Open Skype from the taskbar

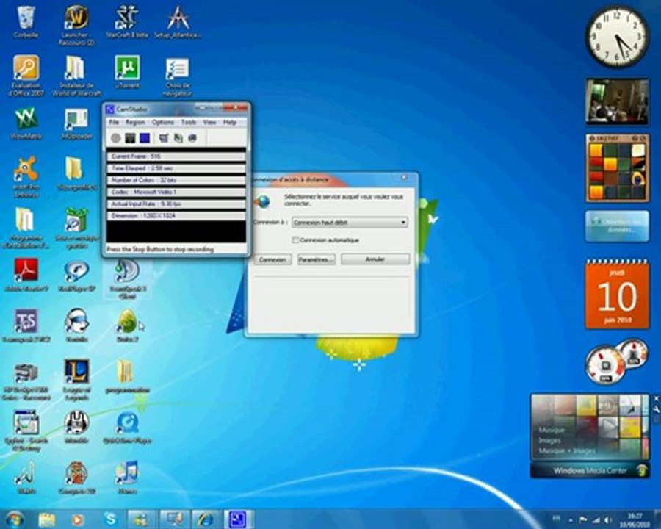(x=110, y=519)
